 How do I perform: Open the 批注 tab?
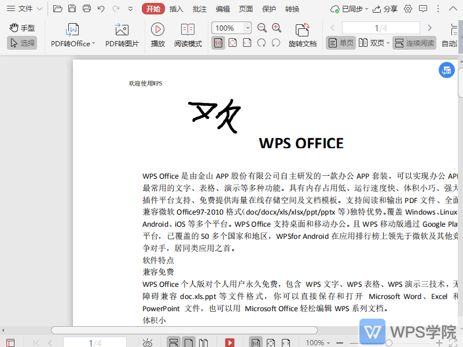click(x=200, y=9)
